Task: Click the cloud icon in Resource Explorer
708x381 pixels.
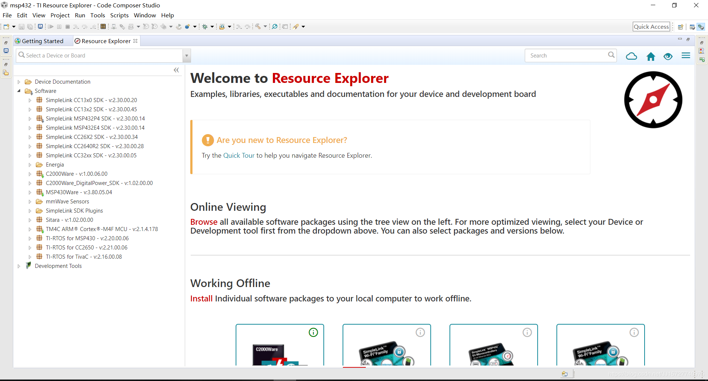Action: click(631, 56)
